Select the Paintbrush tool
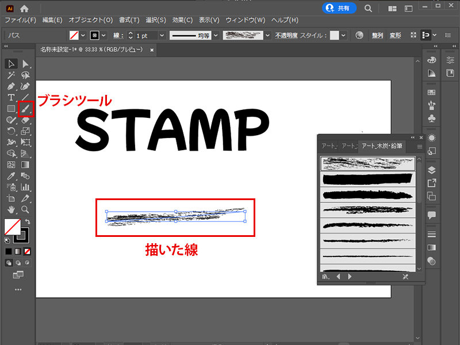The width and height of the screenshot is (460, 345). [25, 109]
